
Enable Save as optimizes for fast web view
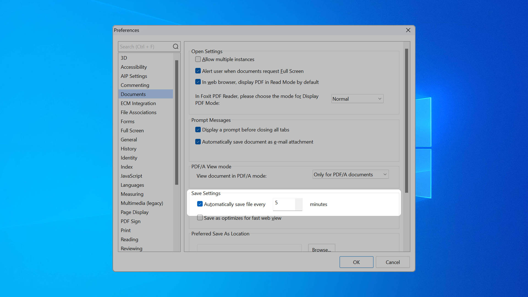point(200,218)
